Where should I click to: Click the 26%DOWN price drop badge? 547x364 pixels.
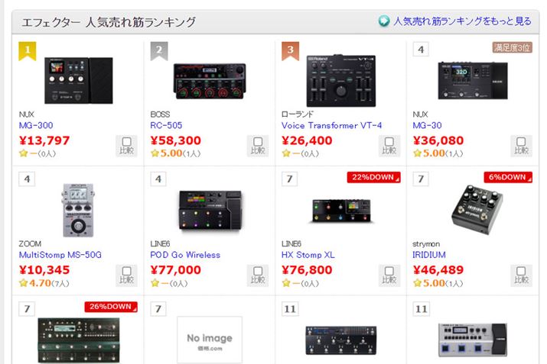click(x=111, y=307)
